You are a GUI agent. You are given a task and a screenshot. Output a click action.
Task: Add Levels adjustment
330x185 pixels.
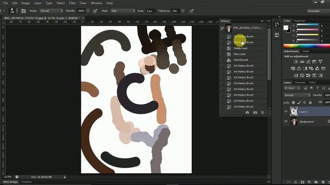(x=302, y=62)
